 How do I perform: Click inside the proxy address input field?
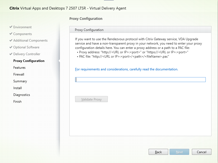pos(140,79)
